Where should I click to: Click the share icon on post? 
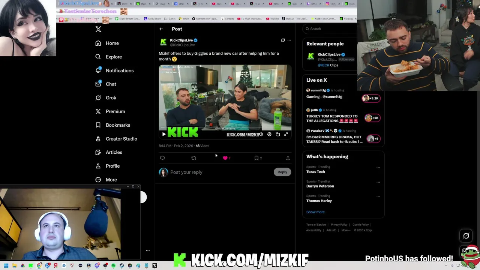click(x=288, y=158)
